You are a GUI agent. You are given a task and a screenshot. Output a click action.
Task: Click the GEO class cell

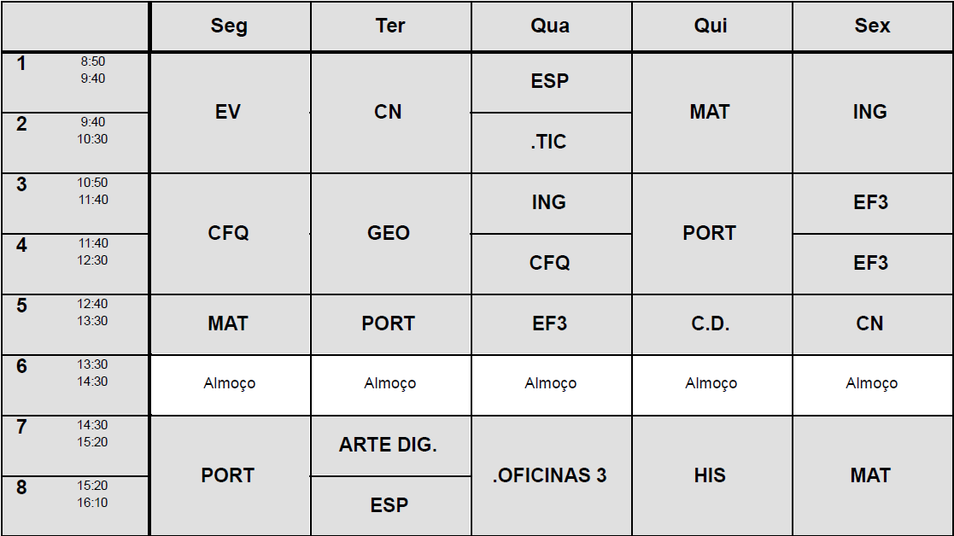389,233
